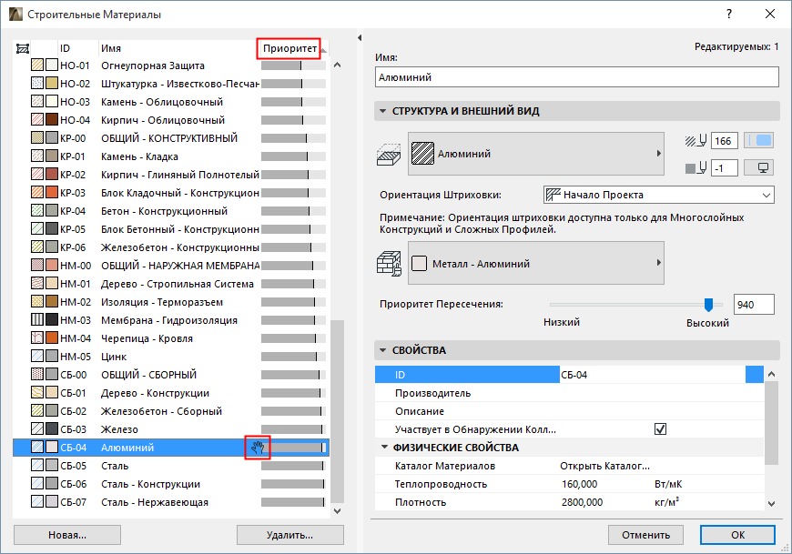
Task: Click the hatch icon of КР-04 Бетон
Action: coord(37,210)
